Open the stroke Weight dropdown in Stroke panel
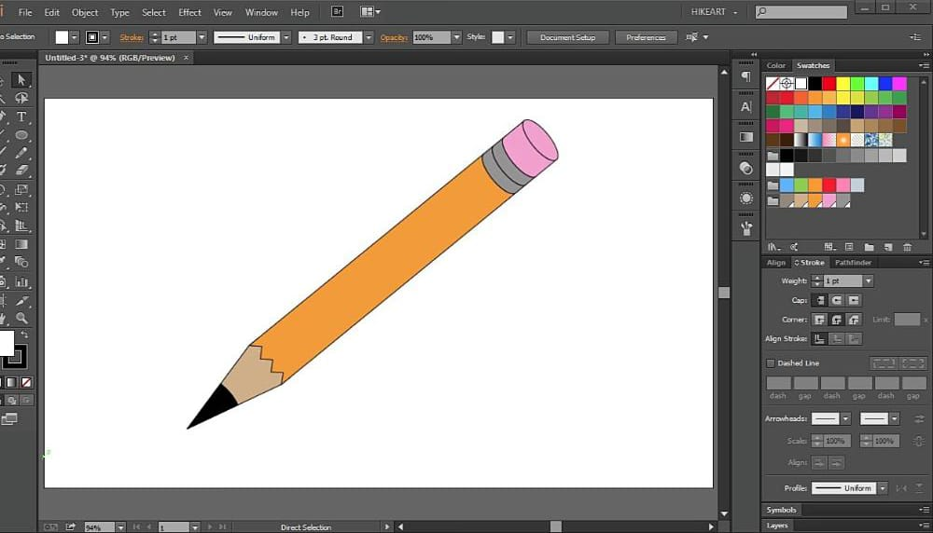The image size is (933, 533). tap(868, 281)
